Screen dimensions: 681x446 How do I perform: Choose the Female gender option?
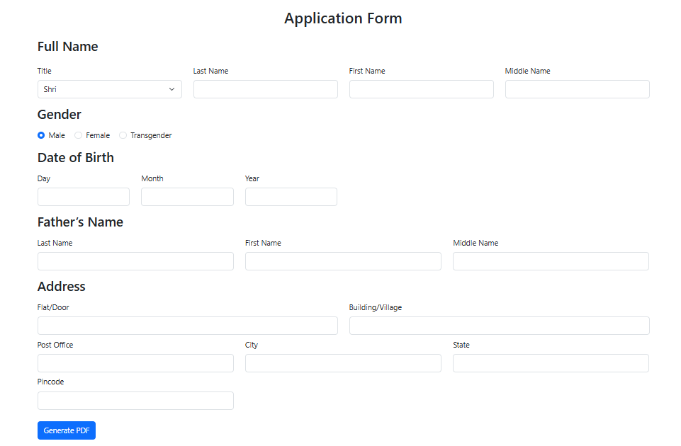79,135
